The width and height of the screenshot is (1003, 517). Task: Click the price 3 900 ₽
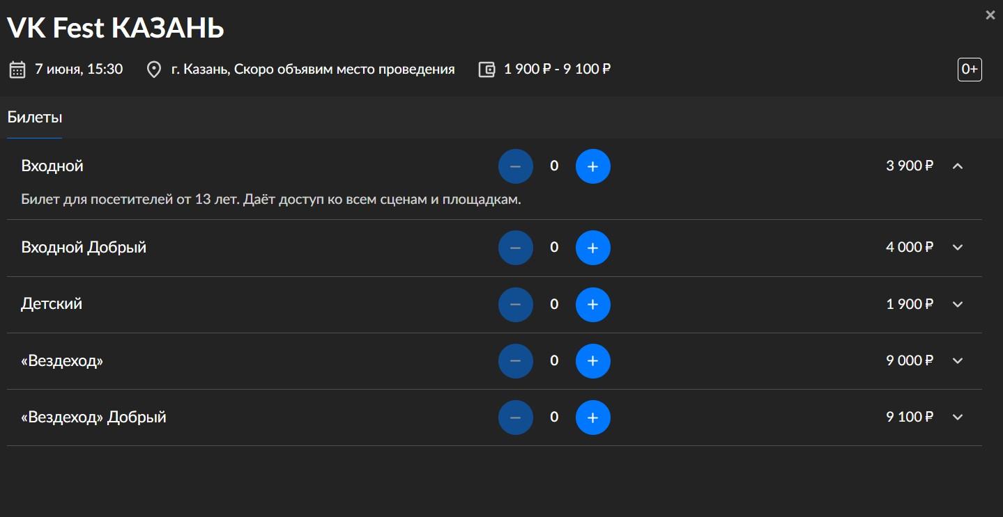tap(910, 166)
